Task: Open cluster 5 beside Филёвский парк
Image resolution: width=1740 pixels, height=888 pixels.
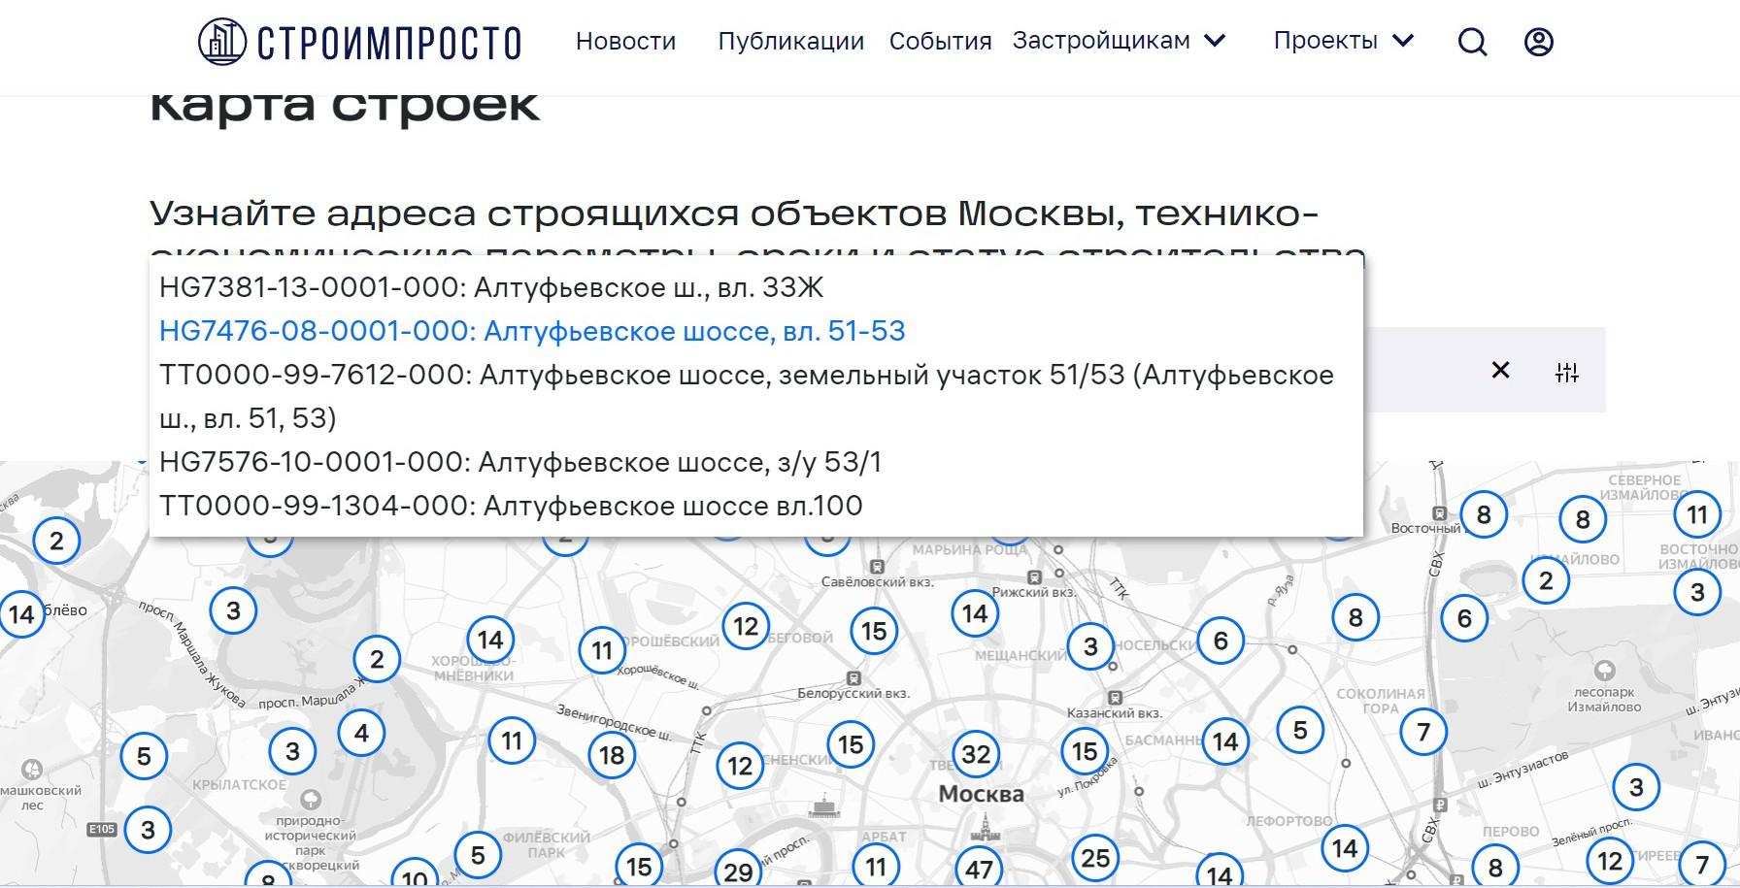Action: point(478,855)
